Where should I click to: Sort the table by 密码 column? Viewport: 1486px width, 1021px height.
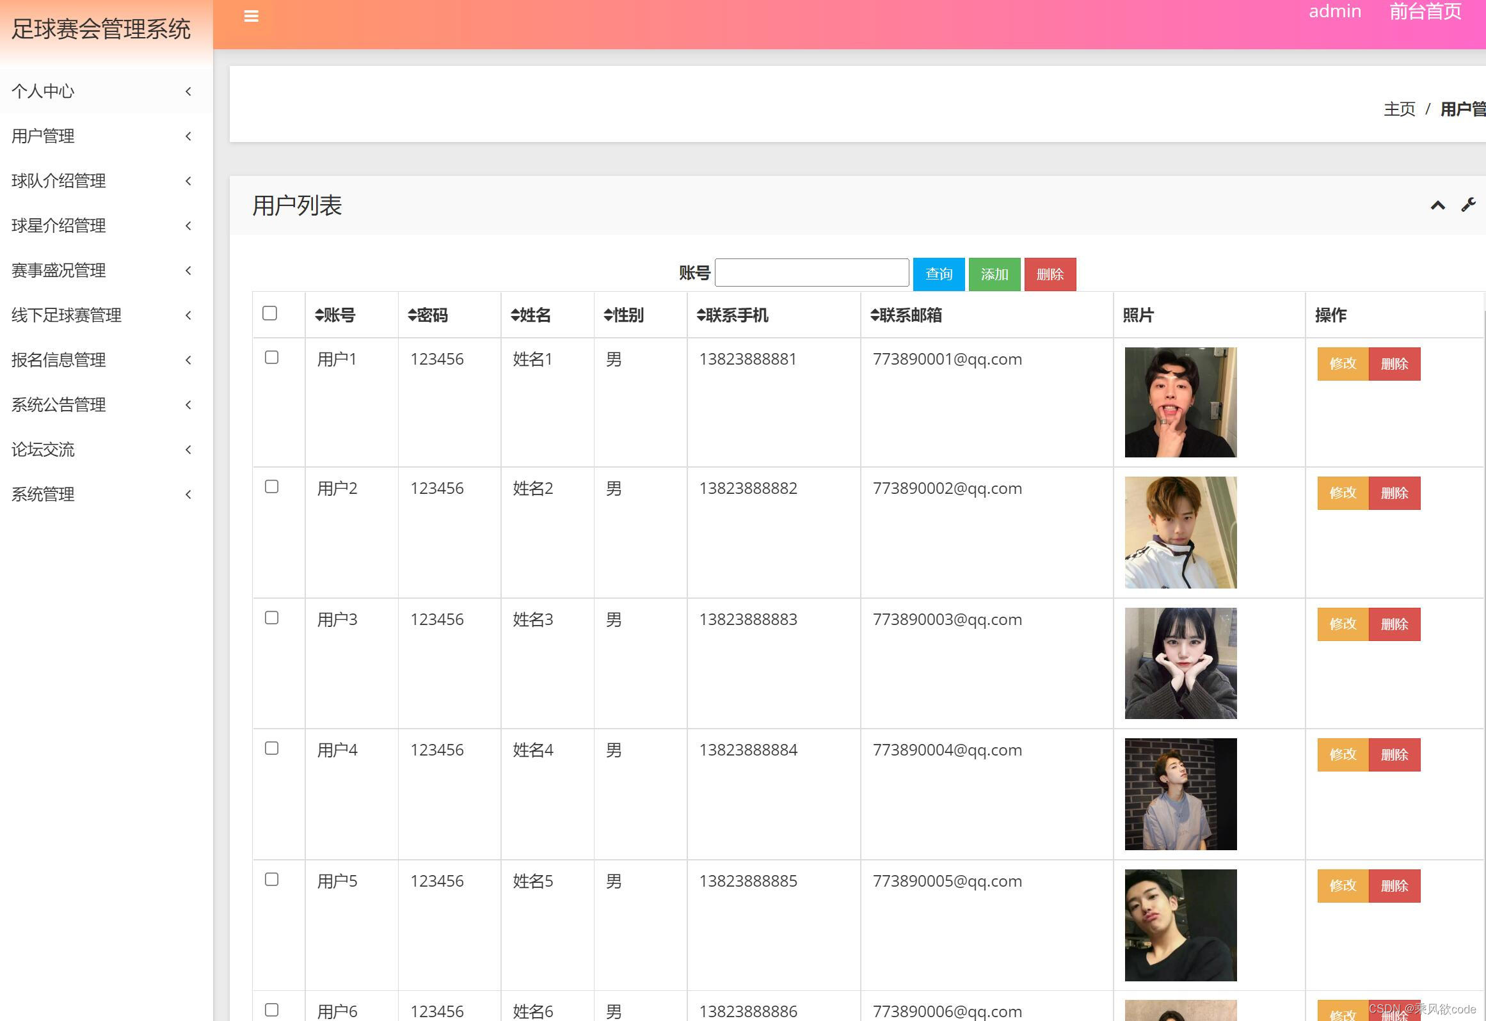pyautogui.click(x=427, y=315)
